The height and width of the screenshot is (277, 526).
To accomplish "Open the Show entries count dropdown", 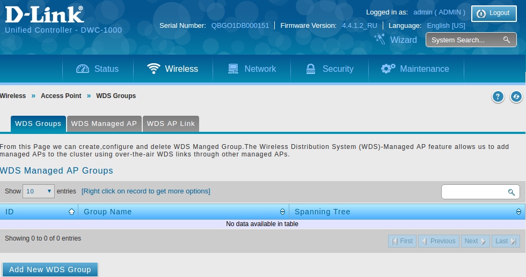I will [x=39, y=191].
